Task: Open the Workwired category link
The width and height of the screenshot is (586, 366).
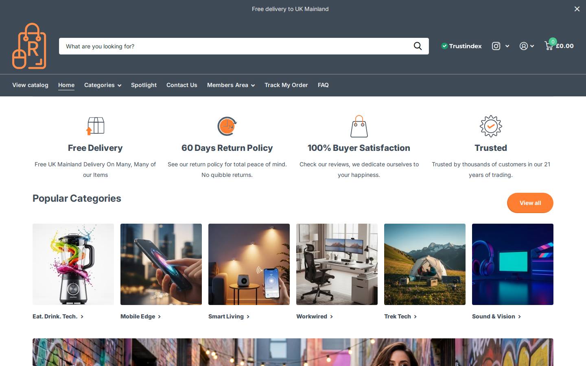Action: pos(312,316)
